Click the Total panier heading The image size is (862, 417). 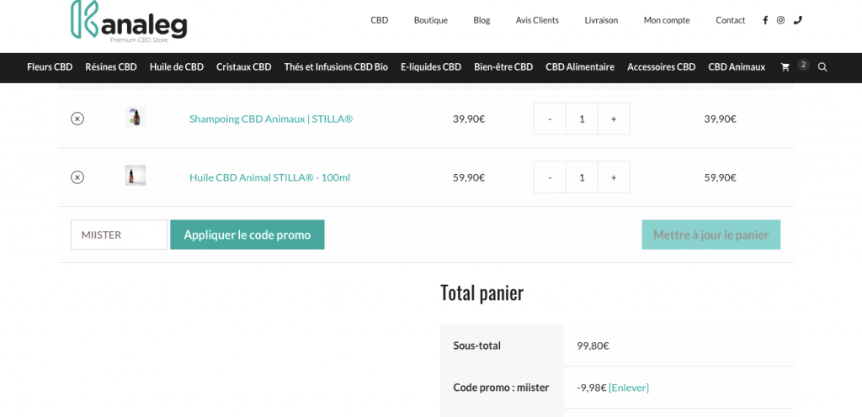pyautogui.click(x=482, y=293)
